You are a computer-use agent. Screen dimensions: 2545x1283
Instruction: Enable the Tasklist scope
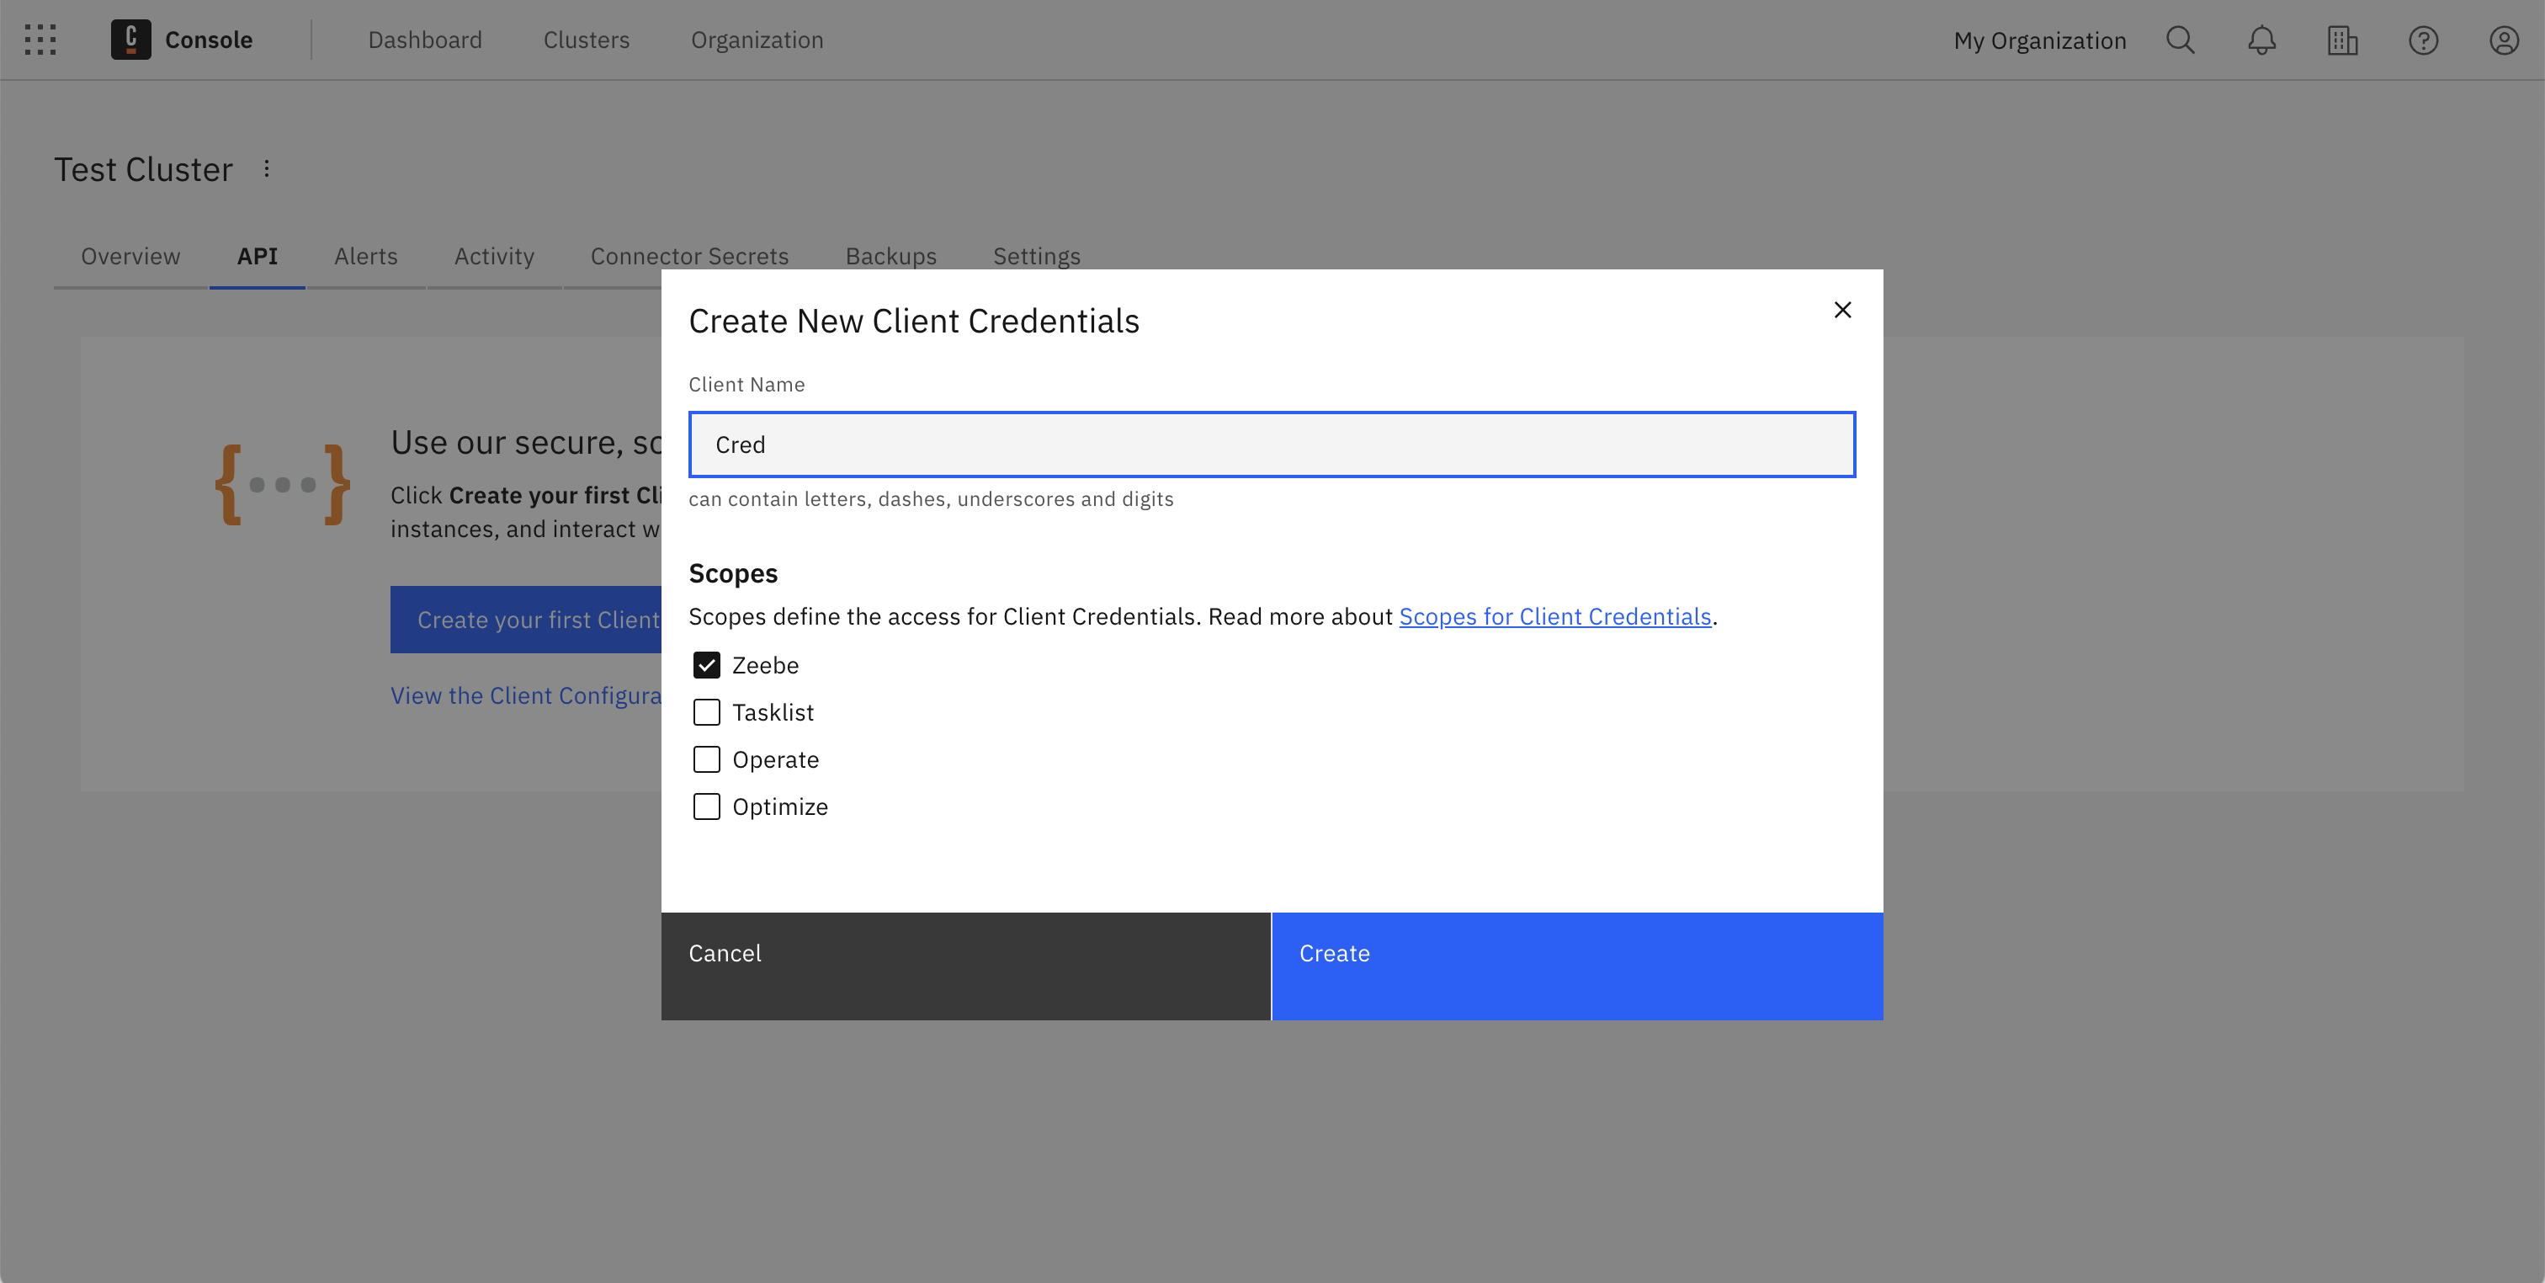click(706, 711)
